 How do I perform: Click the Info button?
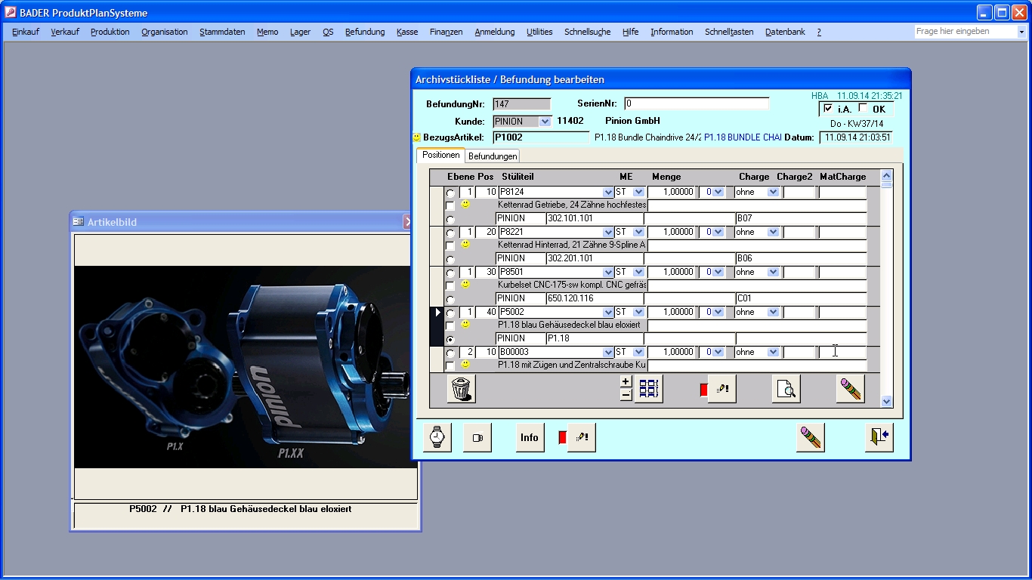[530, 437]
